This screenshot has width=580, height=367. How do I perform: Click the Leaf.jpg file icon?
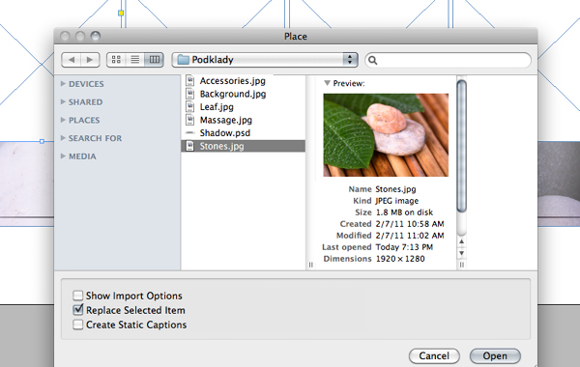coord(189,107)
